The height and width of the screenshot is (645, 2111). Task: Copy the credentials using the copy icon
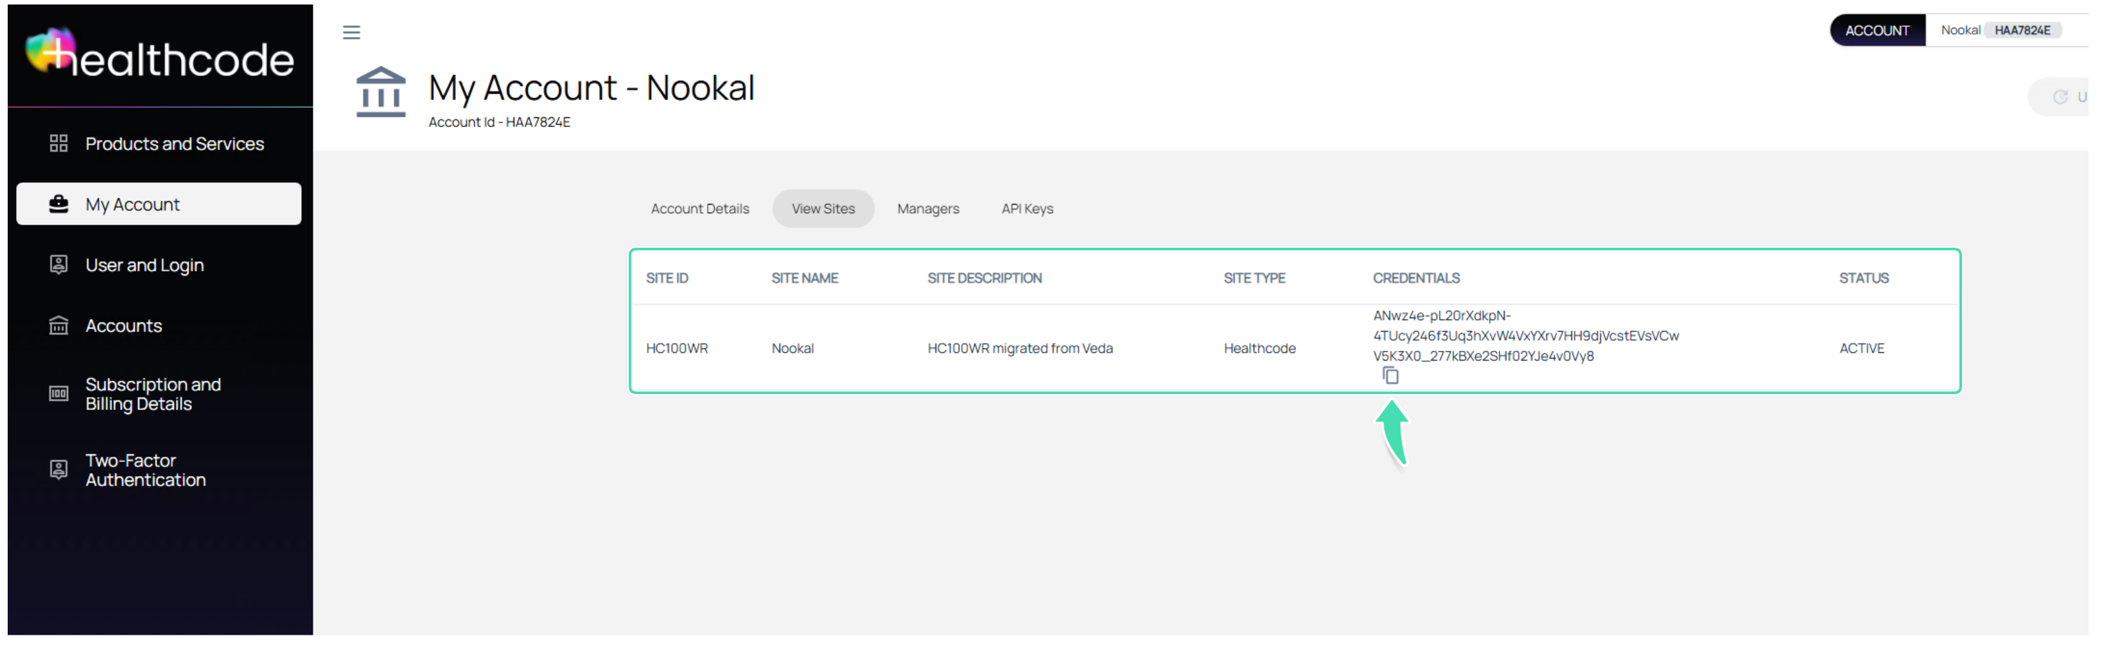[1392, 375]
